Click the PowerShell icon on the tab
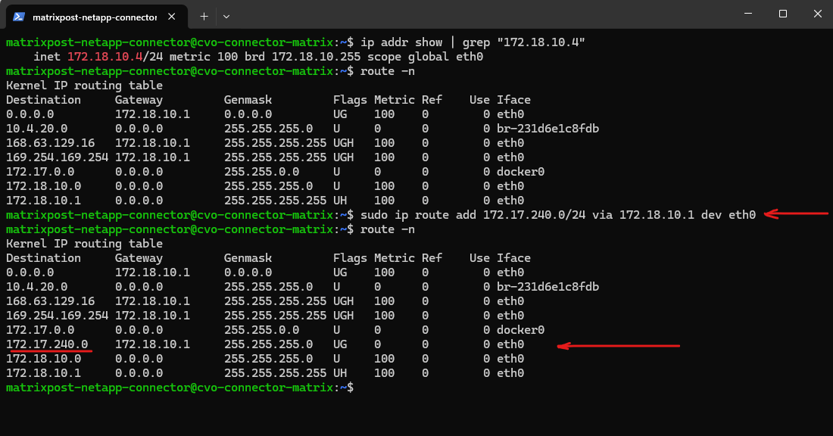The height and width of the screenshot is (436, 833). click(x=20, y=16)
